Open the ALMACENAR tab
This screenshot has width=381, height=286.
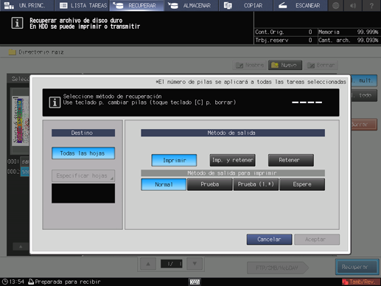point(192,5)
